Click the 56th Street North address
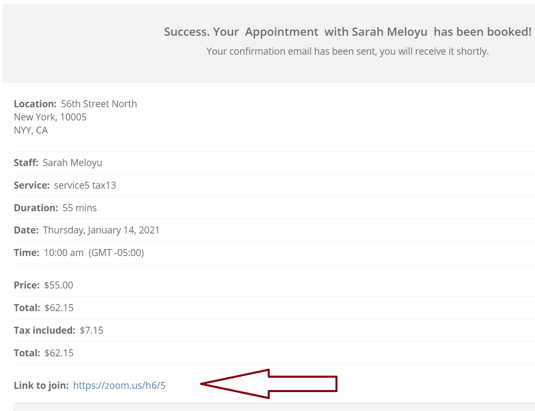Screen dimensions: 535x411 pos(99,104)
